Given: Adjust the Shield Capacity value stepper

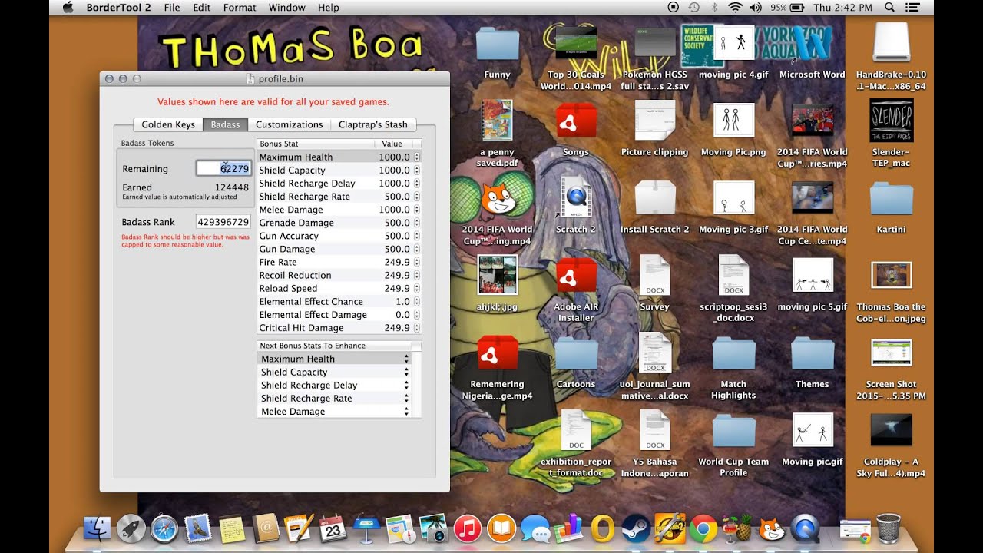Looking at the screenshot, I should [416, 170].
